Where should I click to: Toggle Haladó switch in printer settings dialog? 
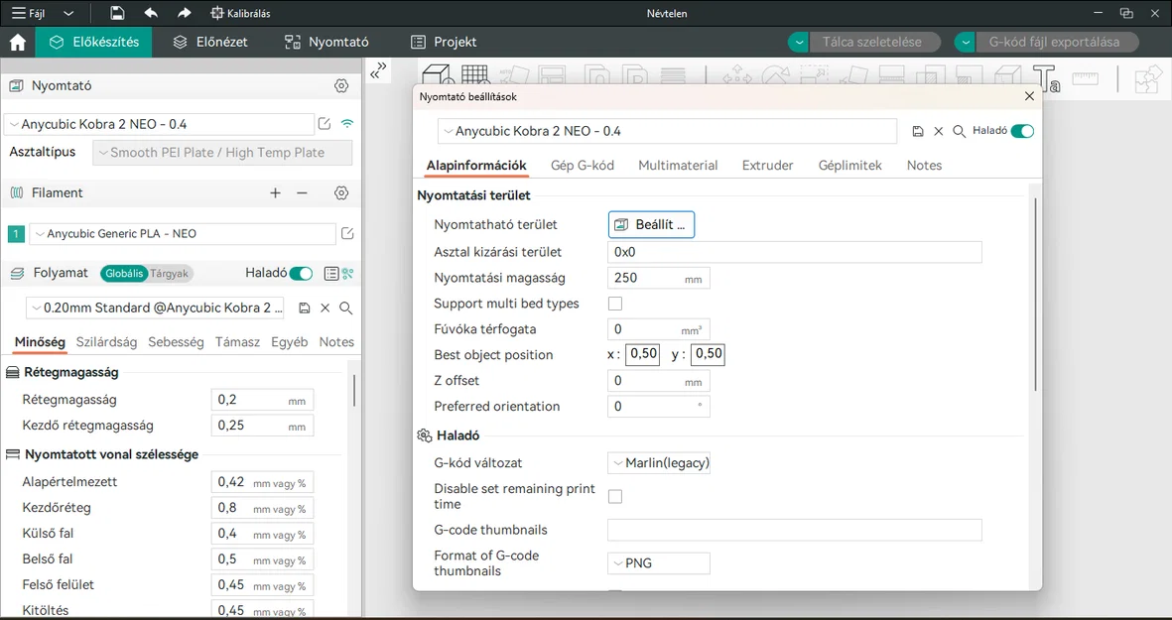pyautogui.click(x=1022, y=132)
